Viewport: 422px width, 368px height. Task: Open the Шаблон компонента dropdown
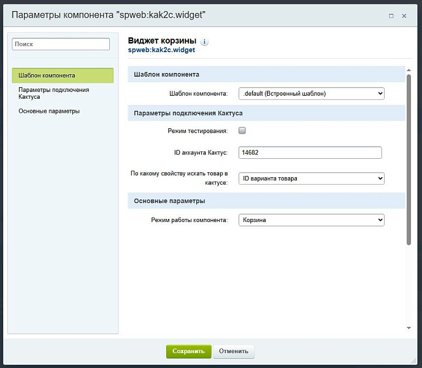tap(311, 93)
